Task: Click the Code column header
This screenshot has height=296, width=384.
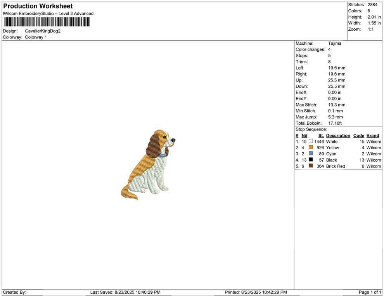Action: [x=359, y=135]
